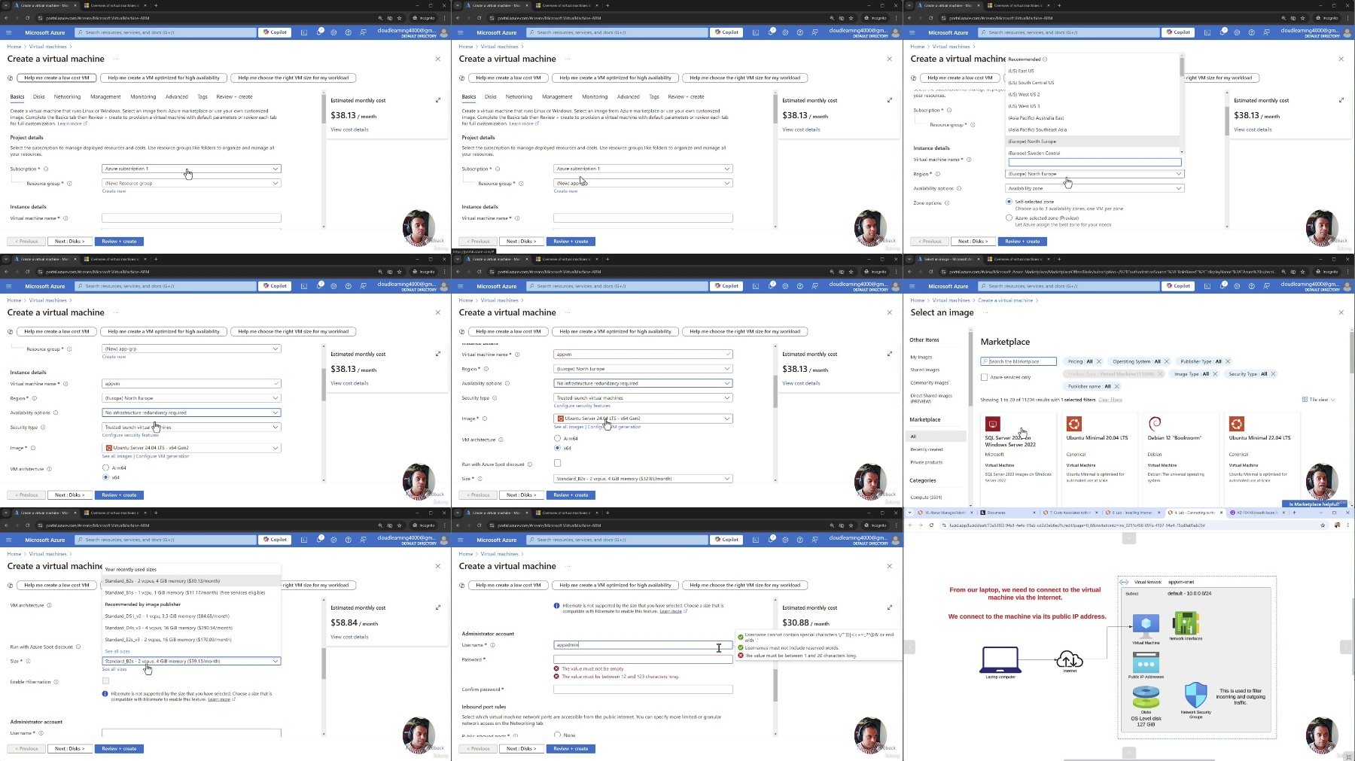The height and width of the screenshot is (761, 1355).
Task: Remove the Image Type filter with its X
Action: pos(1215,374)
